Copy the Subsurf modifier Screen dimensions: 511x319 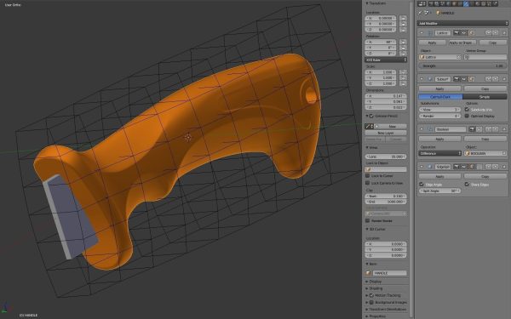point(485,88)
